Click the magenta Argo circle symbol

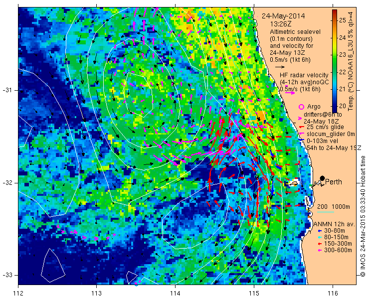(301, 107)
